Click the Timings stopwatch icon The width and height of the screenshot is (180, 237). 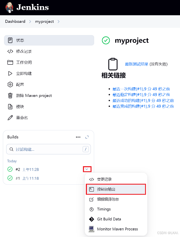point(92,209)
